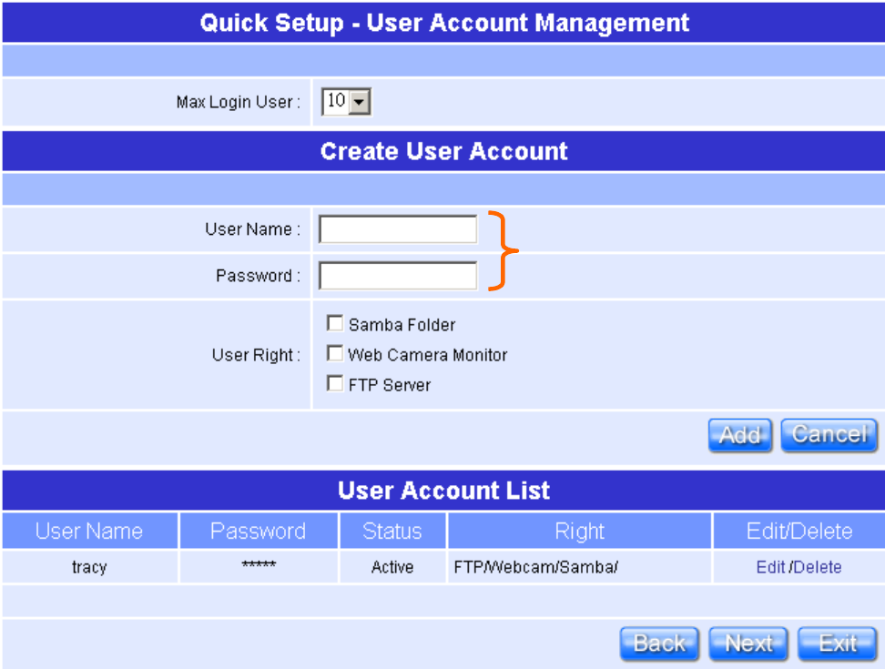Click the 'User Right :' label
This screenshot has width=885, height=669.
tap(256, 355)
